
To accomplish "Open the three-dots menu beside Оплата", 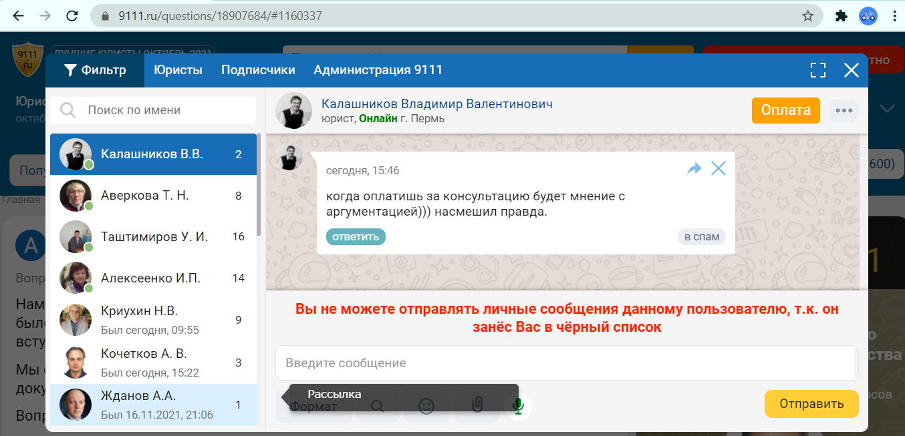I will coord(844,110).
